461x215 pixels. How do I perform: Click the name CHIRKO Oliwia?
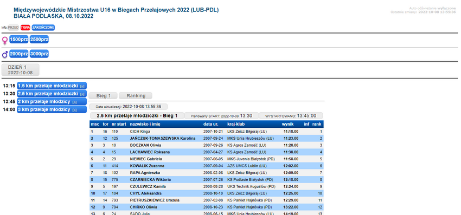click(144, 207)
